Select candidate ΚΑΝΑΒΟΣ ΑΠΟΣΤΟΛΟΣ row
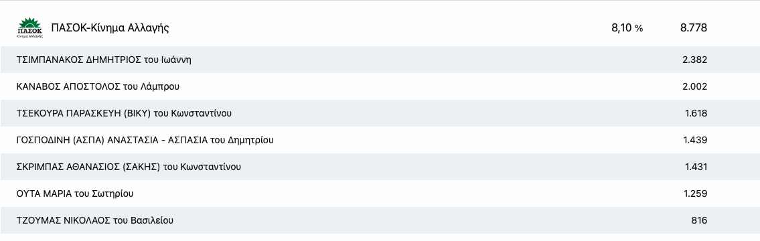The width and height of the screenshot is (760, 241). (x=380, y=86)
